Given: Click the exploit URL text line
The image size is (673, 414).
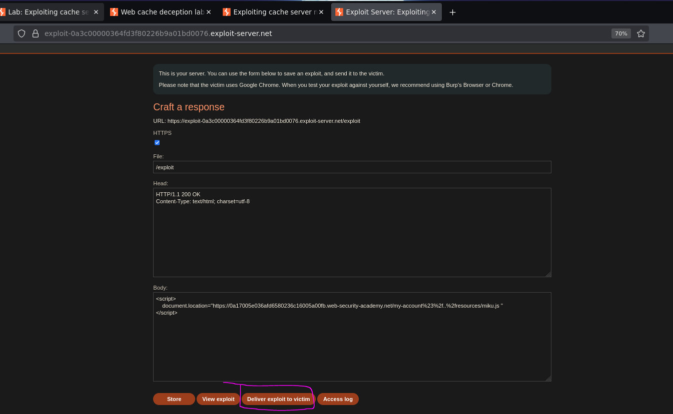Looking at the screenshot, I should (257, 121).
